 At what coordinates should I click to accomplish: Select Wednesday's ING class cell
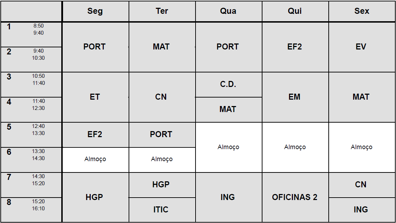[228, 197]
